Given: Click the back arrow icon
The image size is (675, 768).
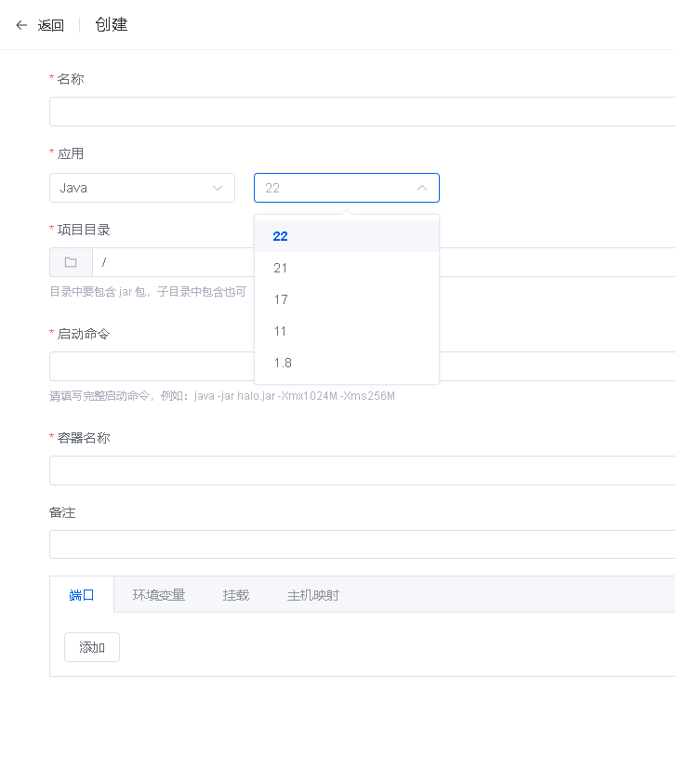Looking at the screenshot, I should [x=21, y=25].
